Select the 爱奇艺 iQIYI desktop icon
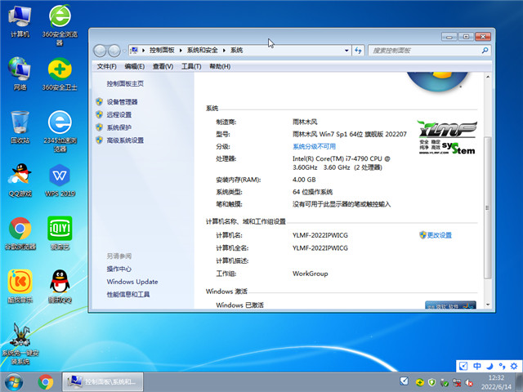The image size is (523, 392). [x=60, y=234]
